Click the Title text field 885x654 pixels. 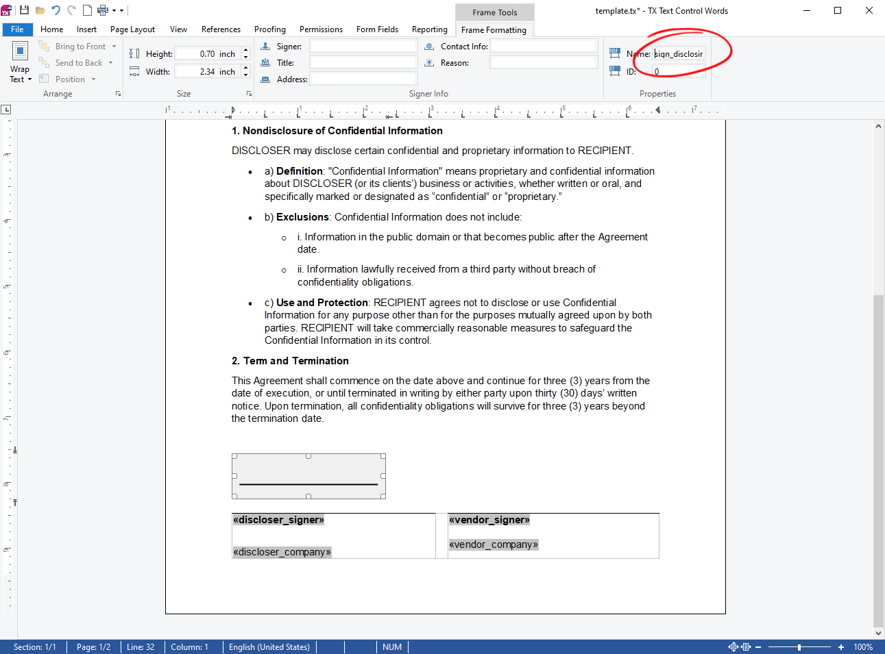(363, 62)
